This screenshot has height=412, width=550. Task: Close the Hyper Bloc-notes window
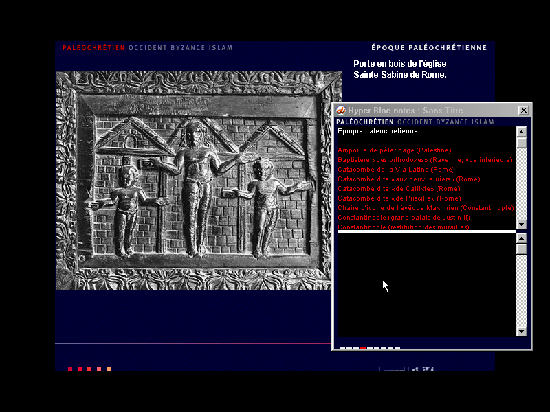click(x=523, y=111)
